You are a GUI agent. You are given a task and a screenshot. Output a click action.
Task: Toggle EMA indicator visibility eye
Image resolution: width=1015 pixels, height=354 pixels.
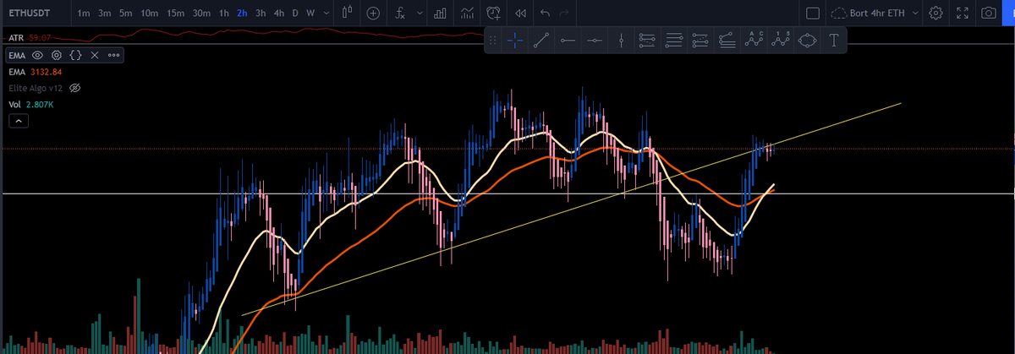37,55
